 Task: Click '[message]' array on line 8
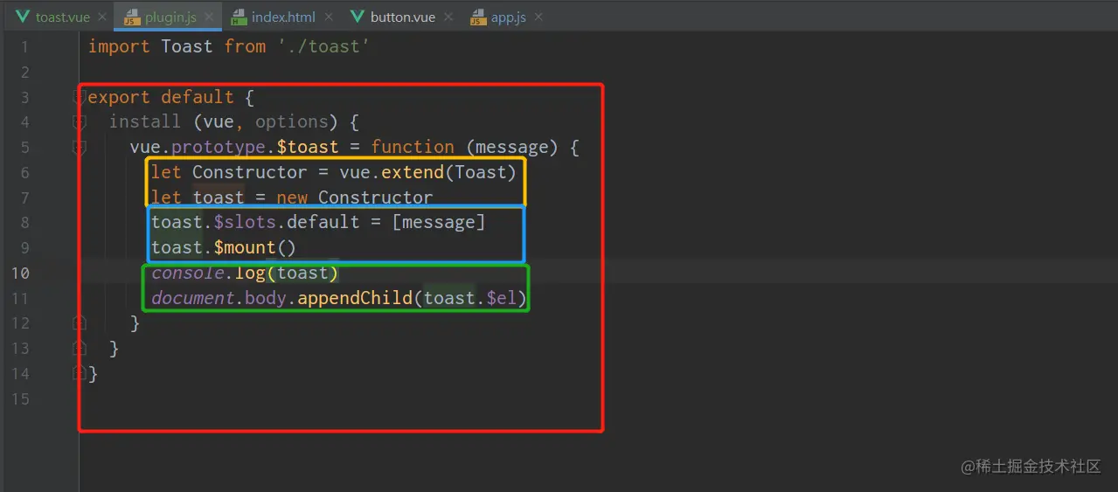pos(439,222)
